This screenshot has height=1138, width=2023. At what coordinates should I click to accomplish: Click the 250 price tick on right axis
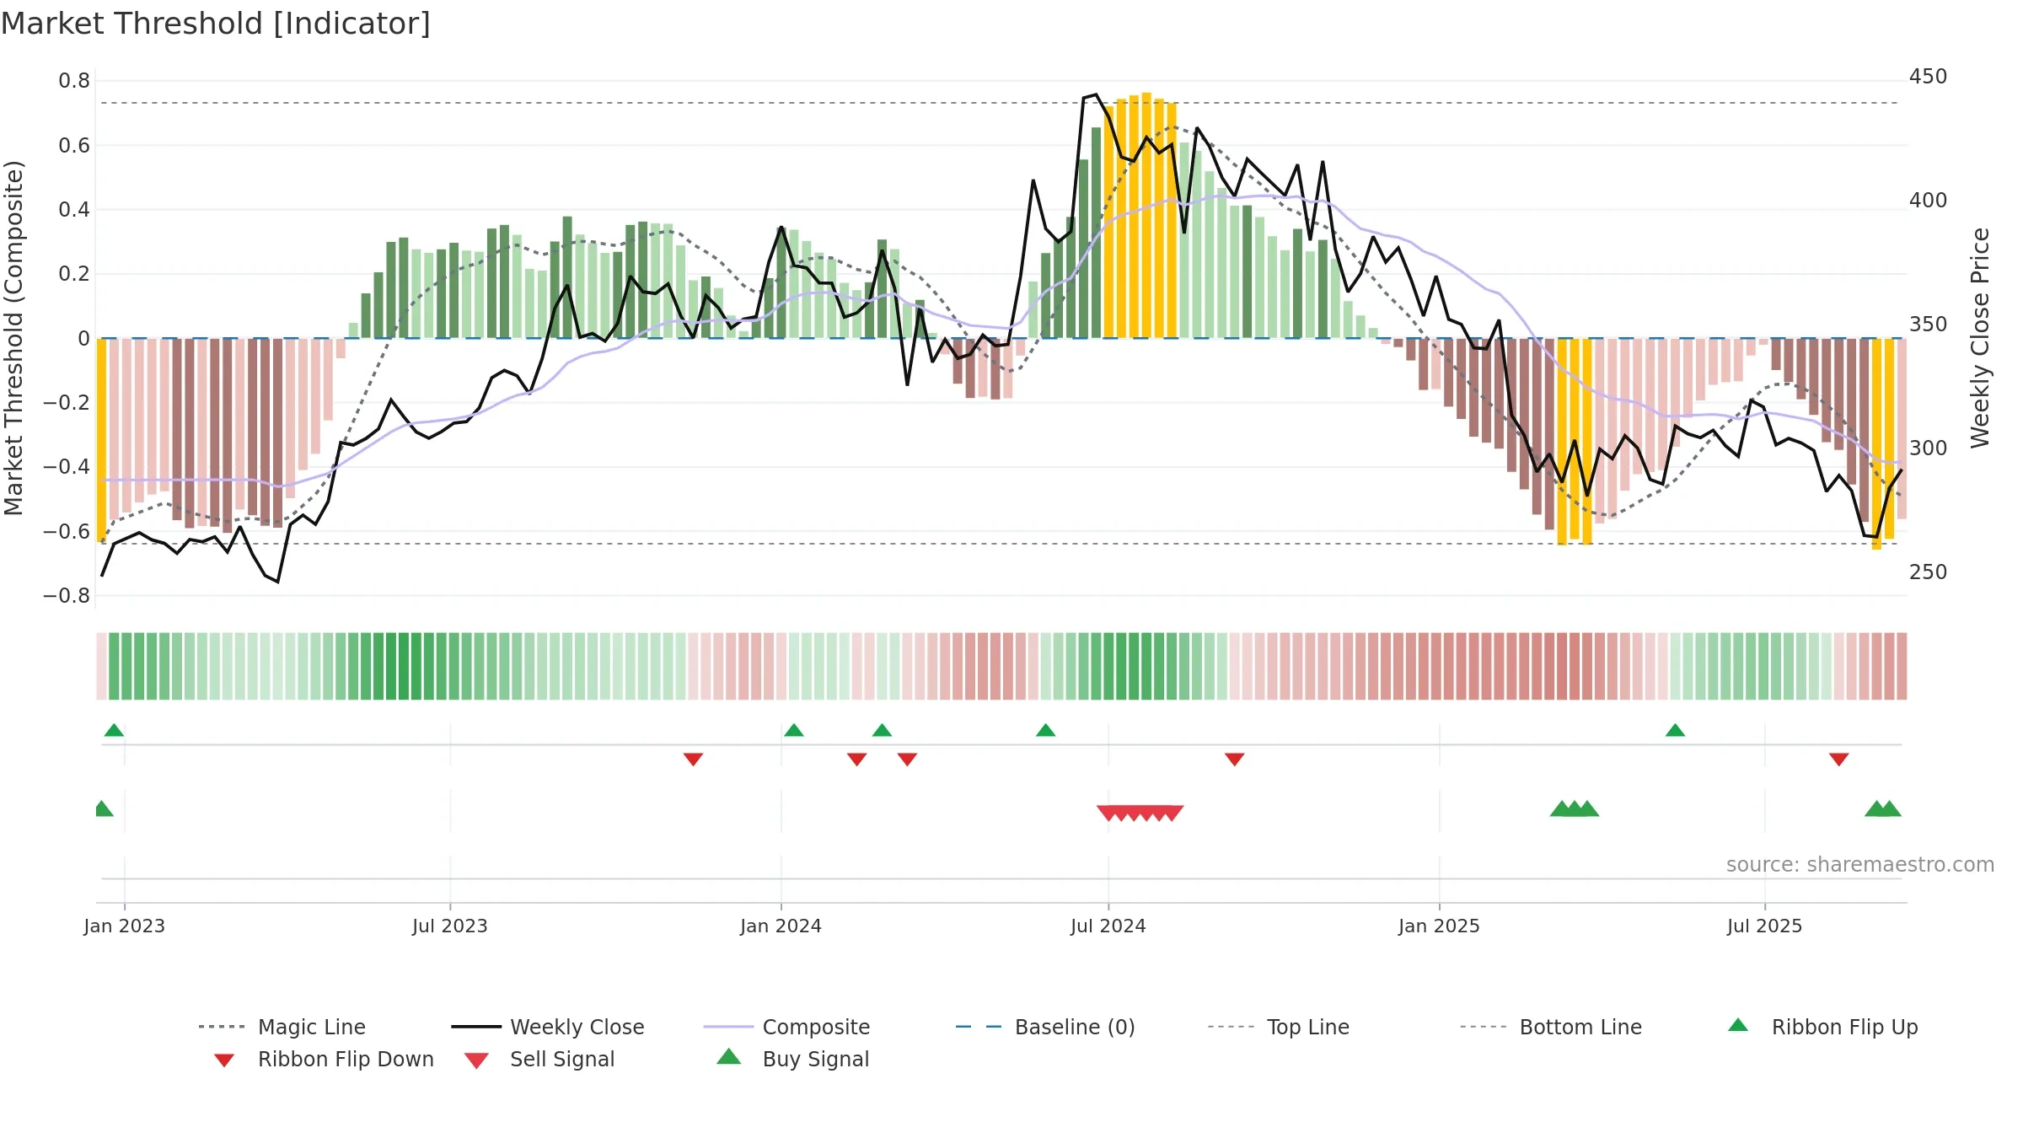(x=1929, y=572)
